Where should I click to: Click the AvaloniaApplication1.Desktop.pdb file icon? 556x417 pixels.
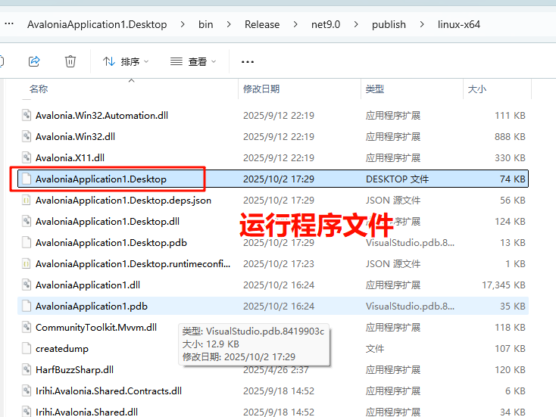click(27, 243)
